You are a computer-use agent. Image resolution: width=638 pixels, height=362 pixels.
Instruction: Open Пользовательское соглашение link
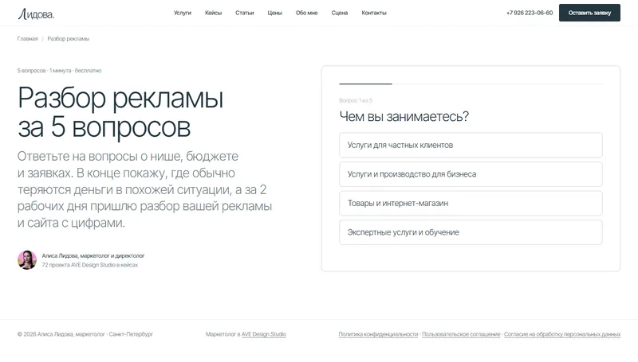pos(461,334)
